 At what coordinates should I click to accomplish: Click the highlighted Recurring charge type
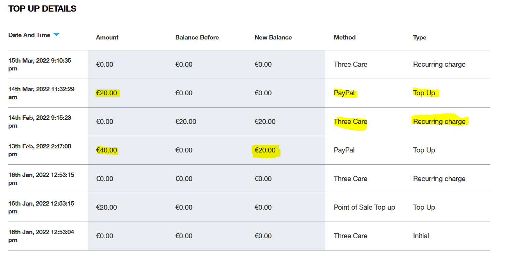[439, 122]
